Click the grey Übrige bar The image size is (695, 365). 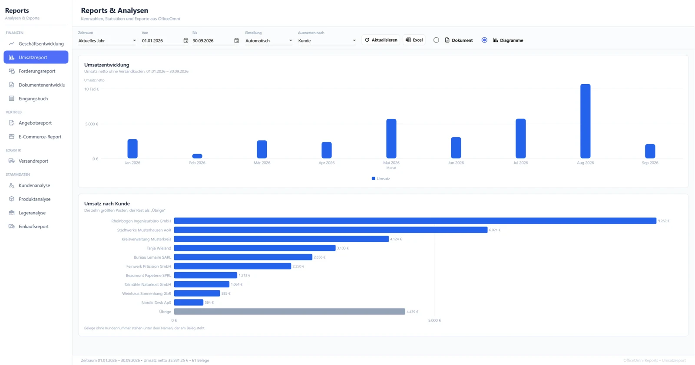coord(290,312)
